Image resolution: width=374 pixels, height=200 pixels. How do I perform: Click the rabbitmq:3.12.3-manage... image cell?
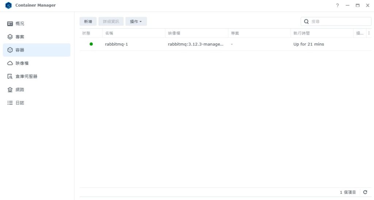click(196, 44)
